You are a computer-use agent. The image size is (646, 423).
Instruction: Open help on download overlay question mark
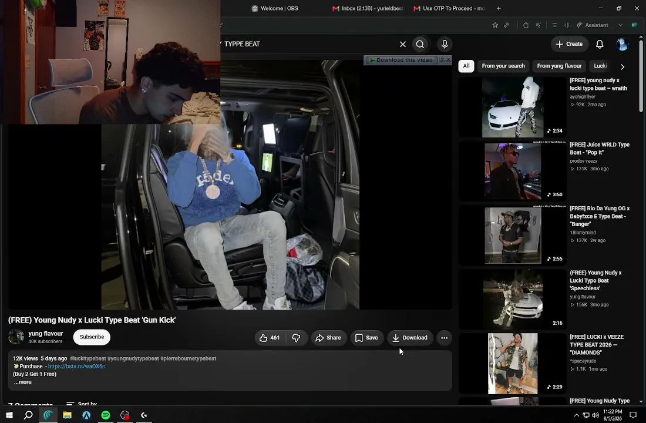click(442, 60)
